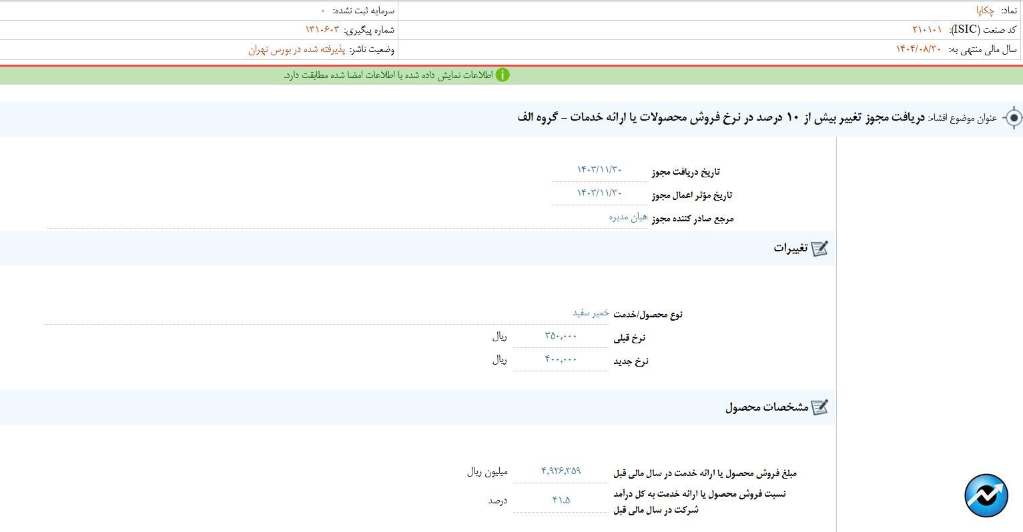Click the label نسبت فروش محصول به کل درآمد
Viewport: 1023px width, 532px height.
[699, 501]
